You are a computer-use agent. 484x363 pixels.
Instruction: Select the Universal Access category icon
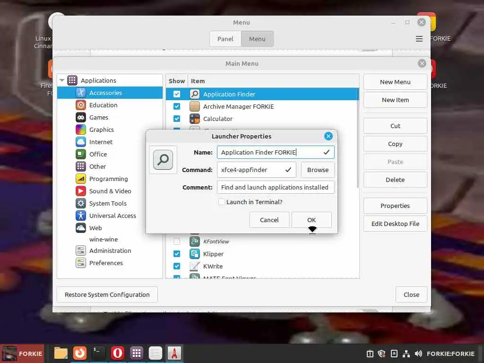tap(80, 216)
